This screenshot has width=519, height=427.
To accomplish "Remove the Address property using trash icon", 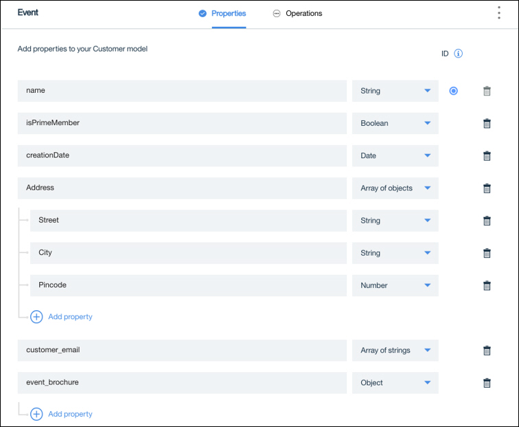I will click(x=487, y=188).
